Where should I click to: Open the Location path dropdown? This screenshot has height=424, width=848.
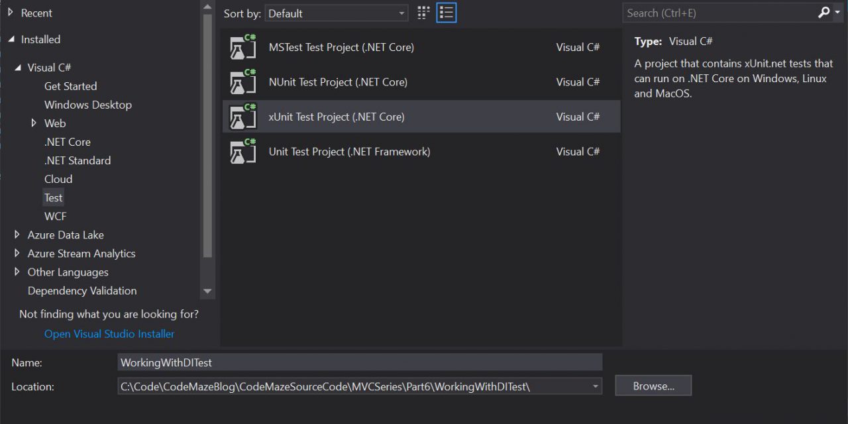[595, 386]
